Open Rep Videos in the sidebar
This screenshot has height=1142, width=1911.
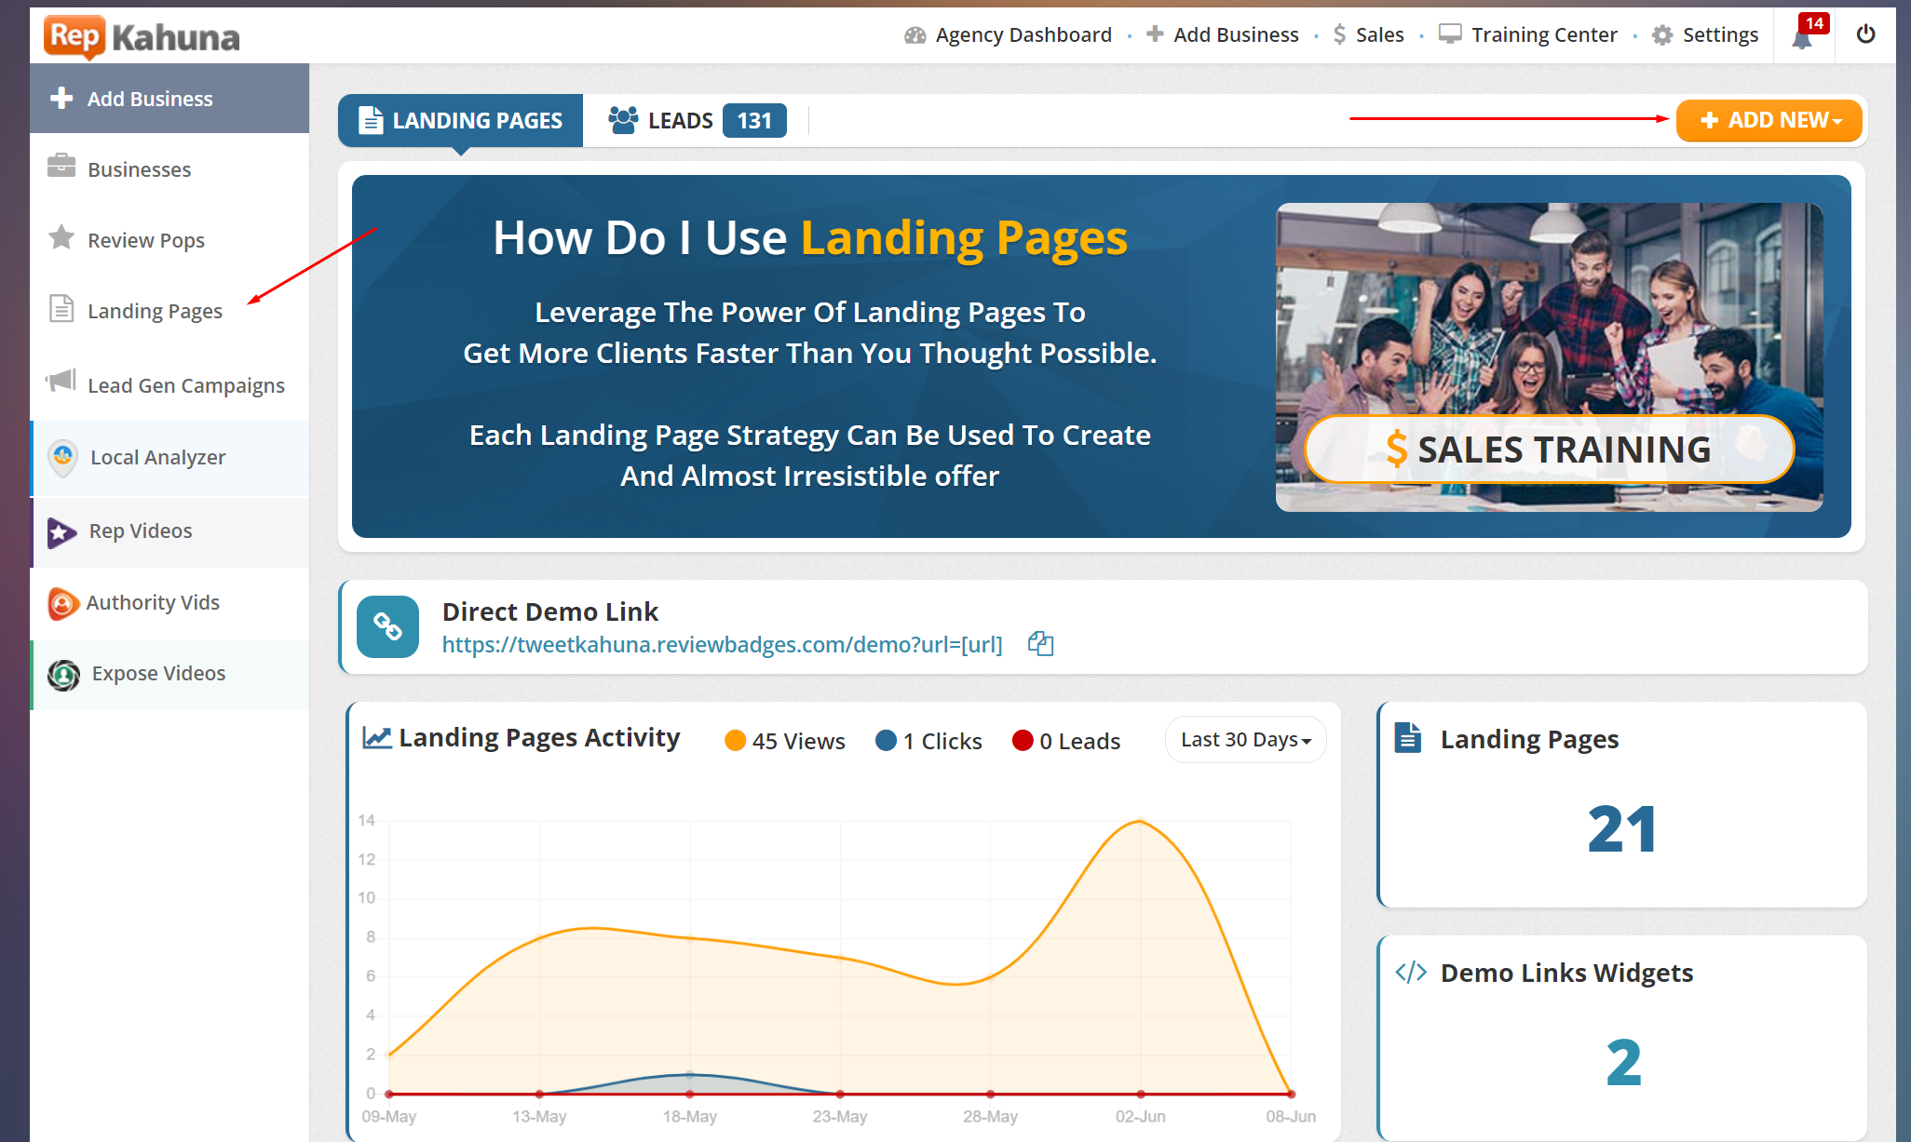tap(140, 531)
